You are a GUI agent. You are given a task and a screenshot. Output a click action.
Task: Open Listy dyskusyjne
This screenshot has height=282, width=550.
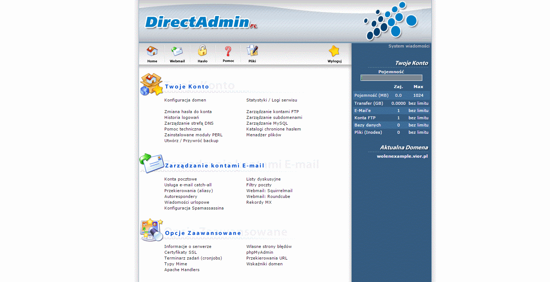tap(263, 179)
